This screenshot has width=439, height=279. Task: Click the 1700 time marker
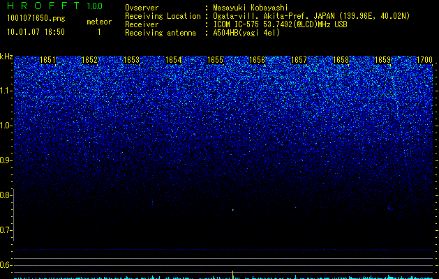425,60
